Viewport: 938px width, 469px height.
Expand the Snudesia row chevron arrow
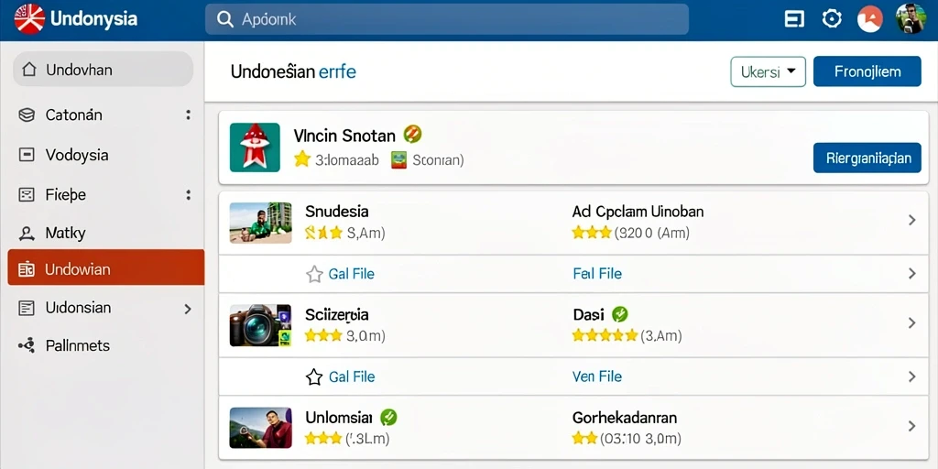(x=911, y=220)
